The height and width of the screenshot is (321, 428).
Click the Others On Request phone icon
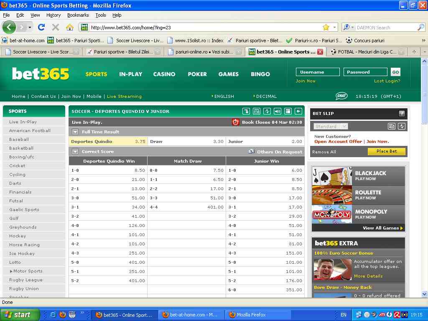point(251,151)
